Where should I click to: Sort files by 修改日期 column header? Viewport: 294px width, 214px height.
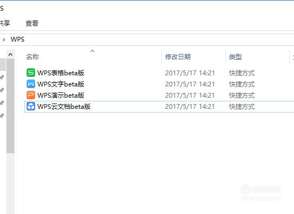pos(178,57)
